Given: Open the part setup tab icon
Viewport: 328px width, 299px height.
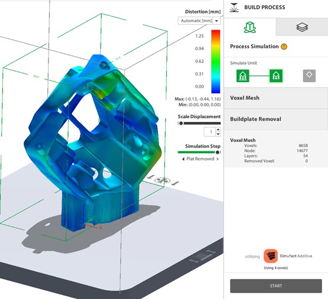Looking at the screenshot, I should [250, 27].
